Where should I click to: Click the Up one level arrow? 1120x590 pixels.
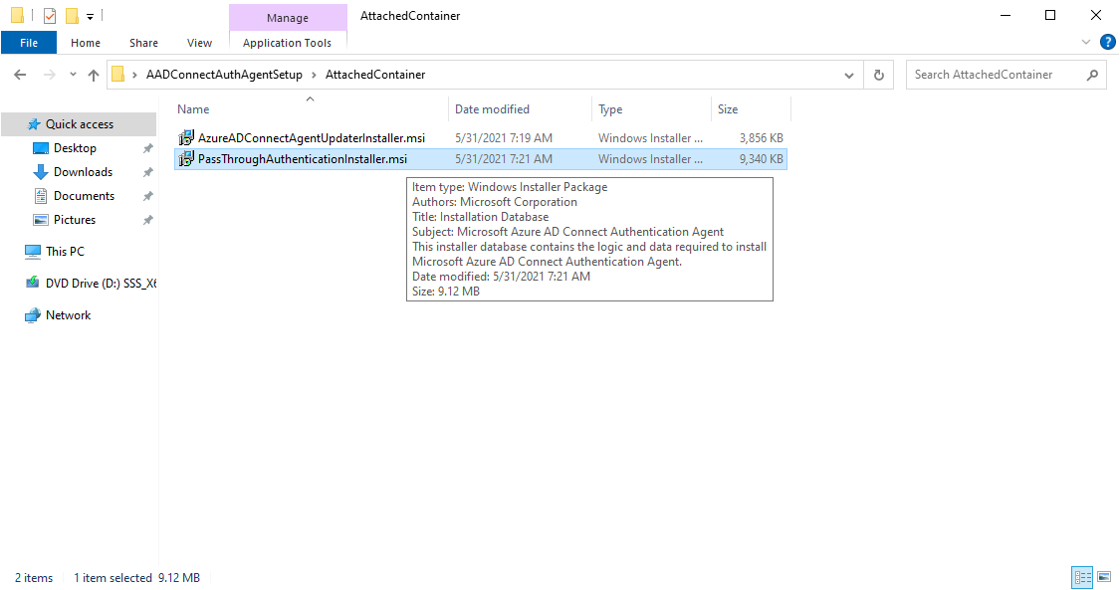pyautogui.click(x=94, y=75)
